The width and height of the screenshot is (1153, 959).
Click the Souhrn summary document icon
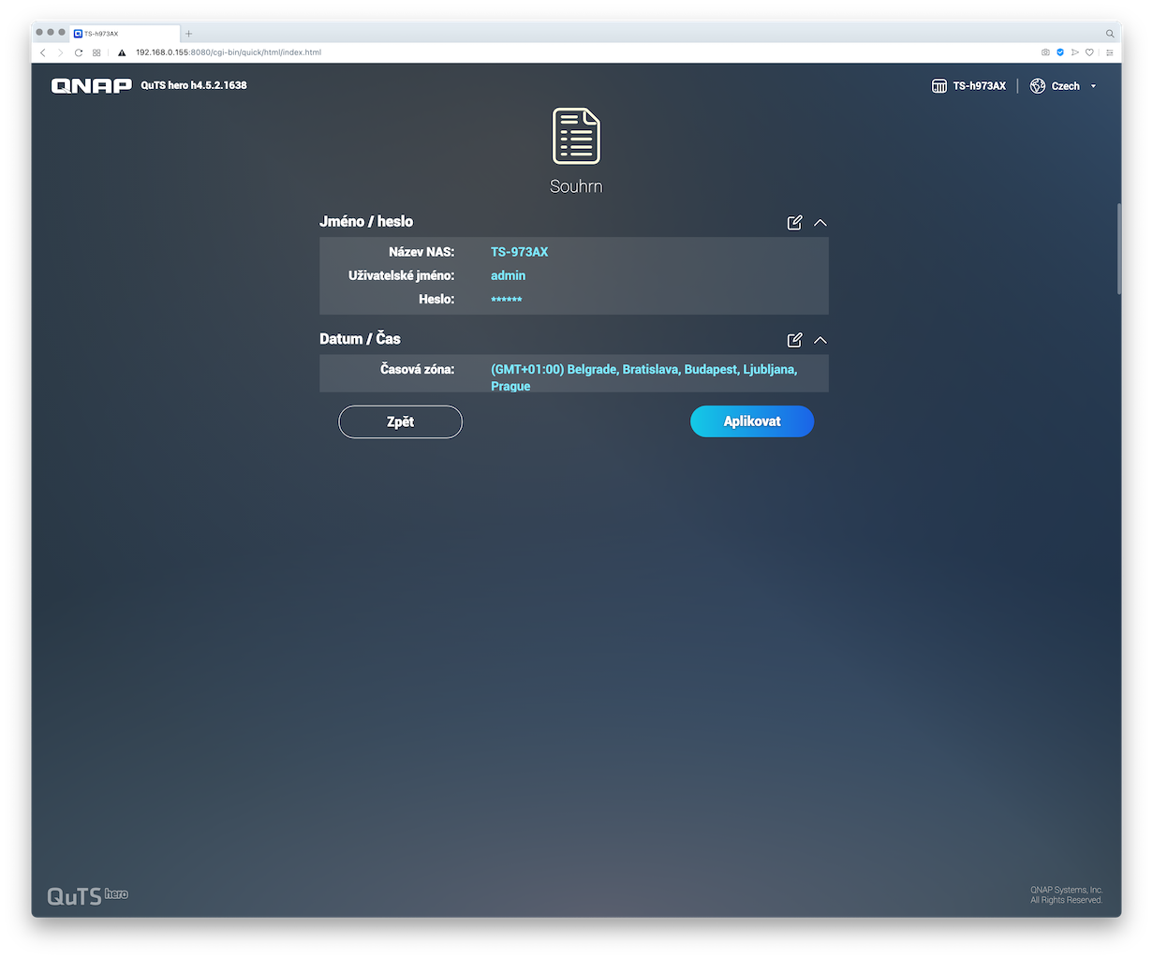click(576, 136)
